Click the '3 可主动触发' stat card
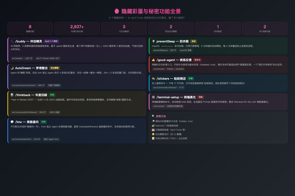The height and width of the screenshot is (196, 295). [124, 29]
